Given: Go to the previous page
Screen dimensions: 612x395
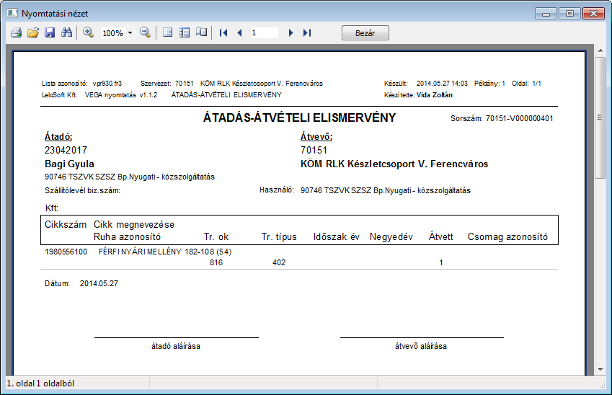Looking at the screenshot, I should [239, 32].
